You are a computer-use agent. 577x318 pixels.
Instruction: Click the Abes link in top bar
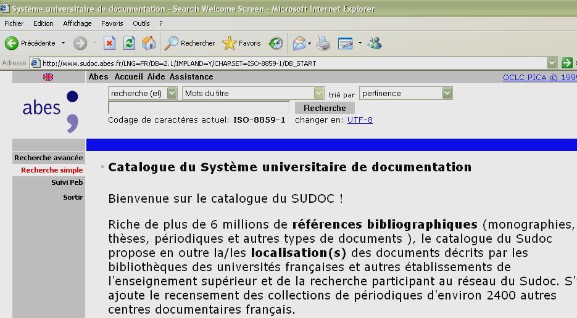pyautogui.click(x=99, y=77)
